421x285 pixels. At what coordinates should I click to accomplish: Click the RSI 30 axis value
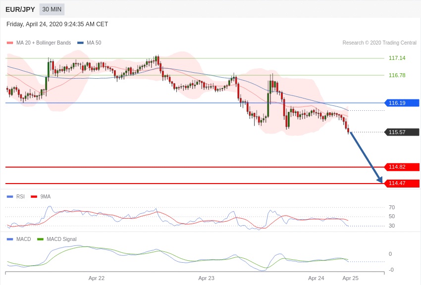(x=392, y=226)
